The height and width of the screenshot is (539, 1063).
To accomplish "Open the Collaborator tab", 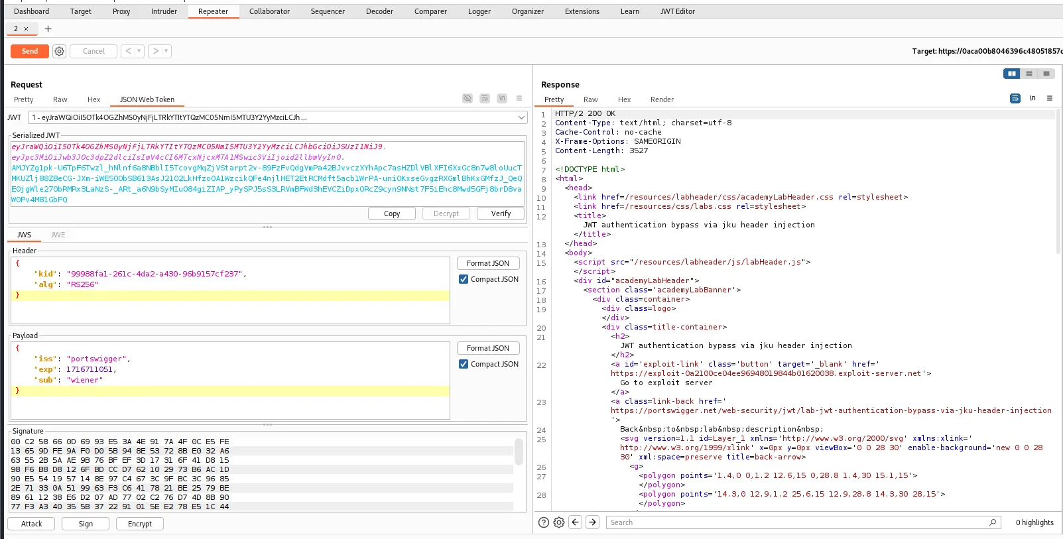I will [269, 11].
